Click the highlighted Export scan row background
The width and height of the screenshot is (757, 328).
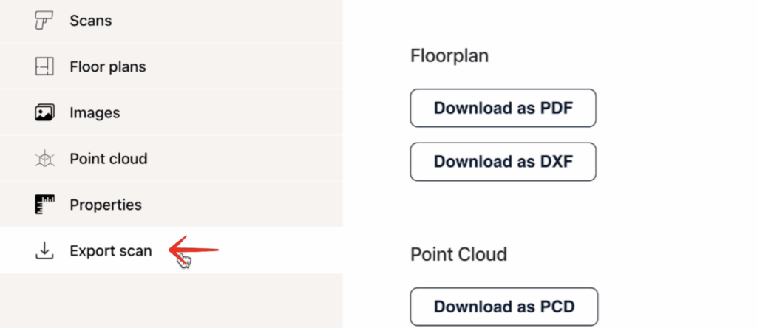tap(281, 251)
